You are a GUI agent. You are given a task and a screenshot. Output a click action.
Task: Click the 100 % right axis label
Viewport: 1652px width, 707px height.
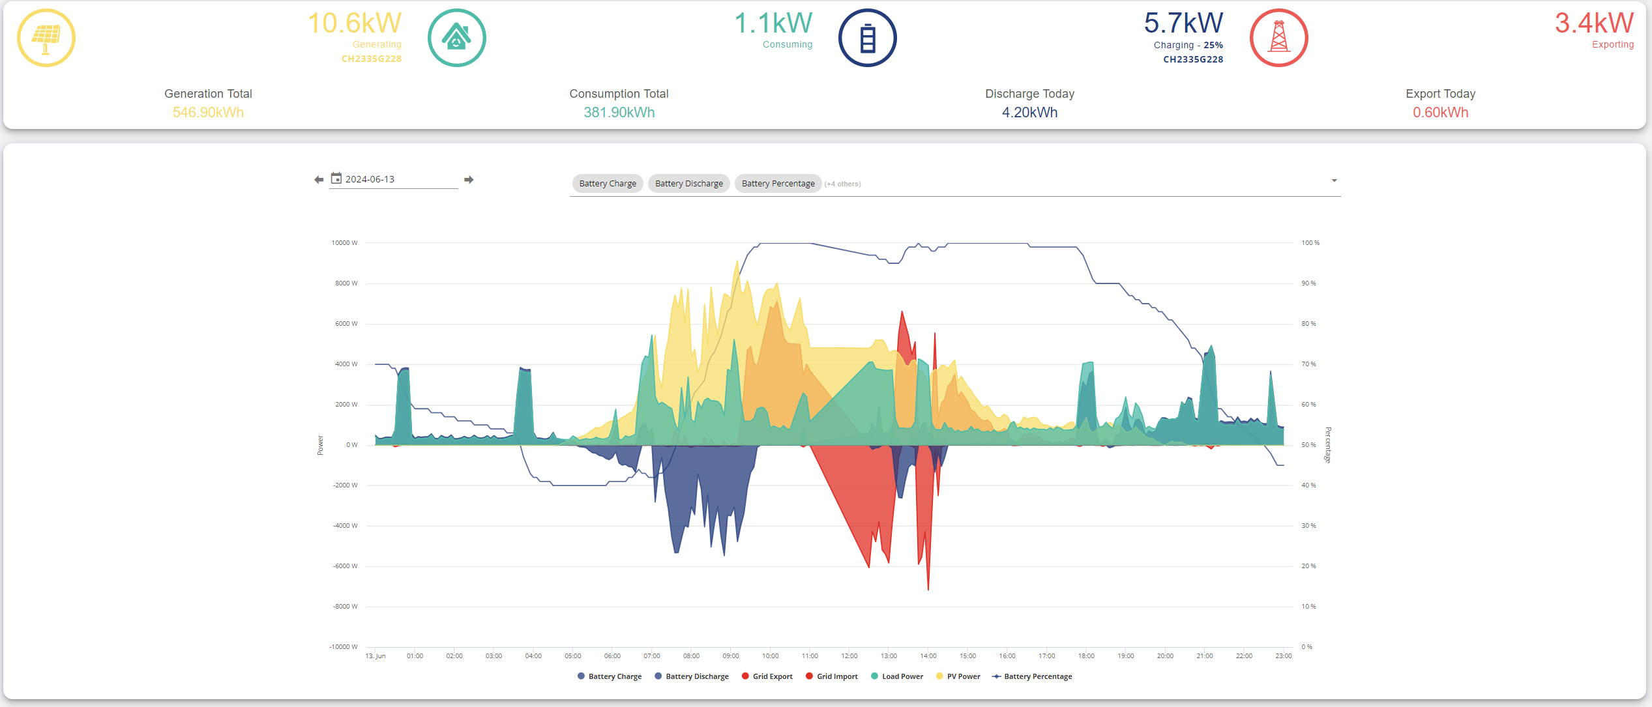point(1310,243)
